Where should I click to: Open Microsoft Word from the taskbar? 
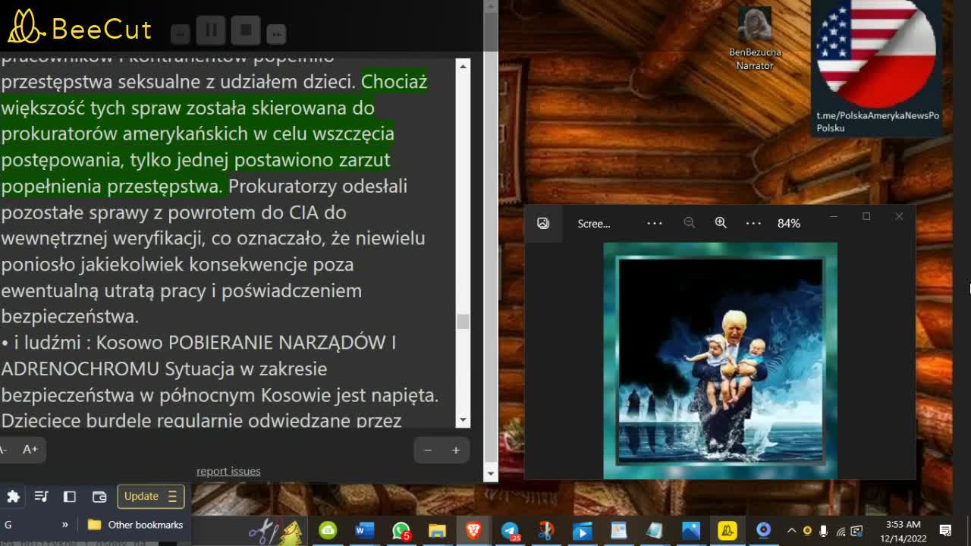[x=364, y=531]
